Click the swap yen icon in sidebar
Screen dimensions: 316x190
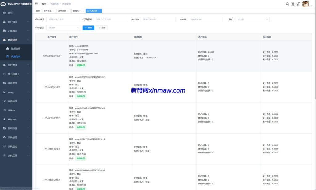(4, 92)
